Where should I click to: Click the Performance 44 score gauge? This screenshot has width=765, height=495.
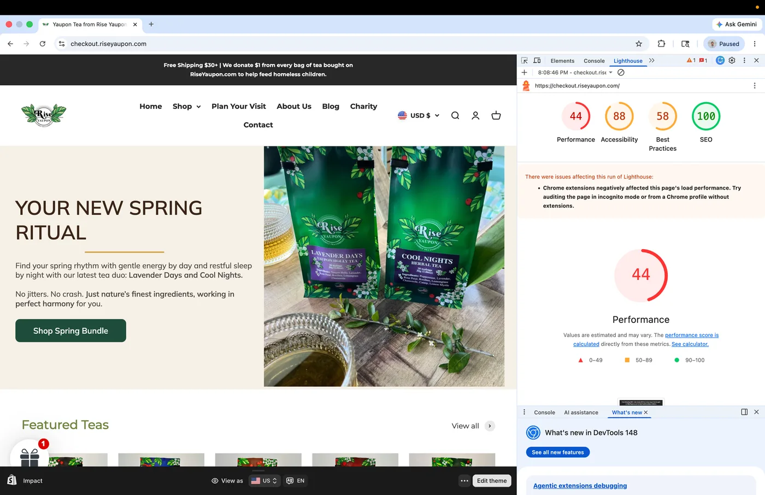pos(576,116)
